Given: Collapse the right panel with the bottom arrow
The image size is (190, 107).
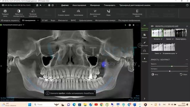Looking at the screenshot, I should click(145, 99).
